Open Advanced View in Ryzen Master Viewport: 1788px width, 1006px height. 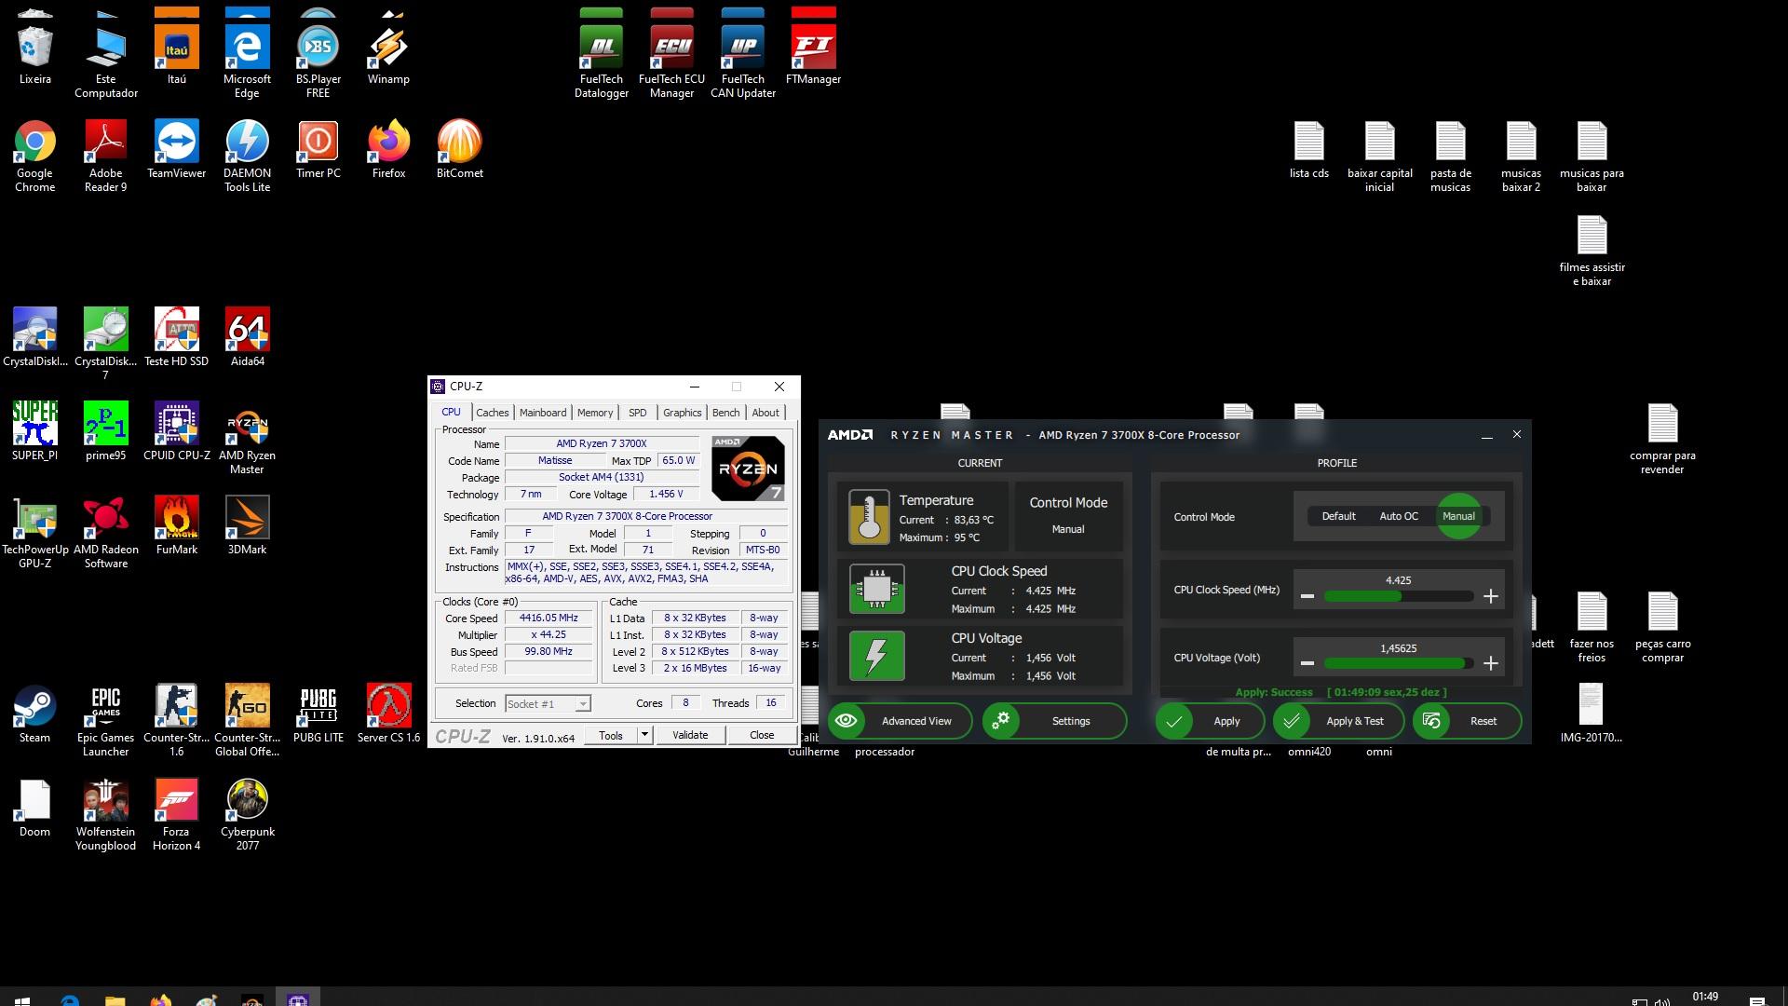coord(900,721)
